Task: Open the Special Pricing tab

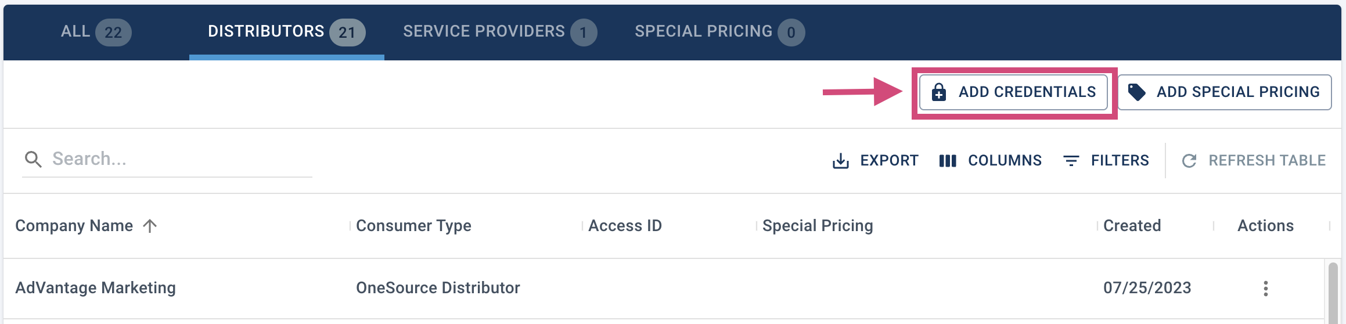Action: [719, 31]
